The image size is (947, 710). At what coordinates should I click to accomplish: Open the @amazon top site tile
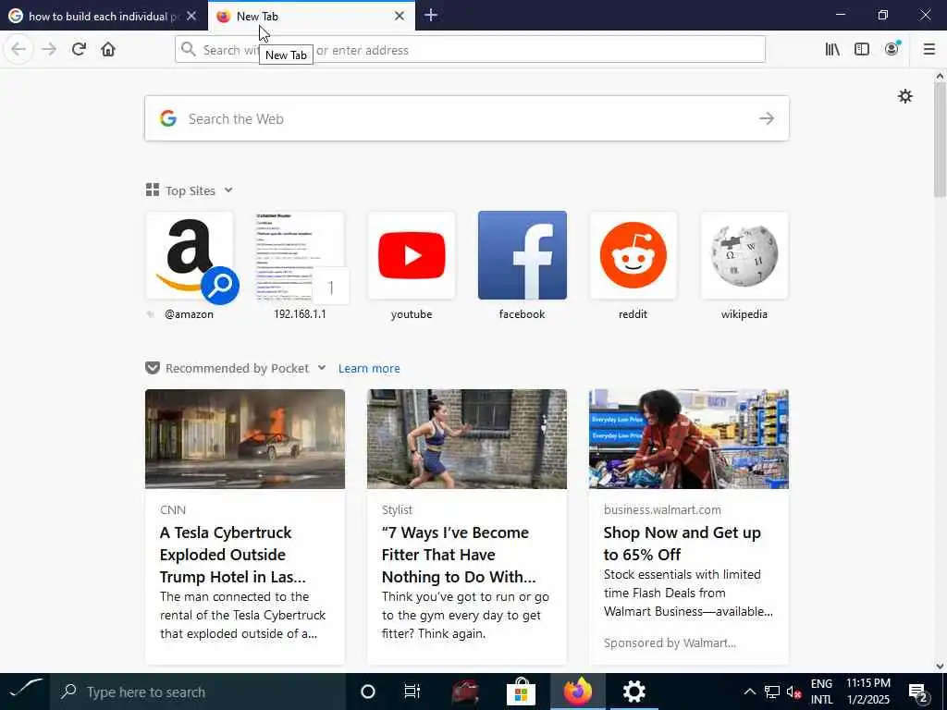189,255
